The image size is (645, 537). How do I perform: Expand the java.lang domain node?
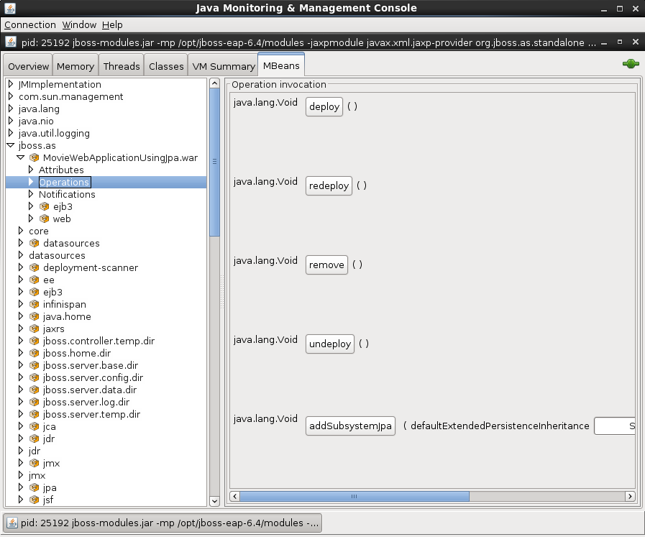click(x=11, y=109)
